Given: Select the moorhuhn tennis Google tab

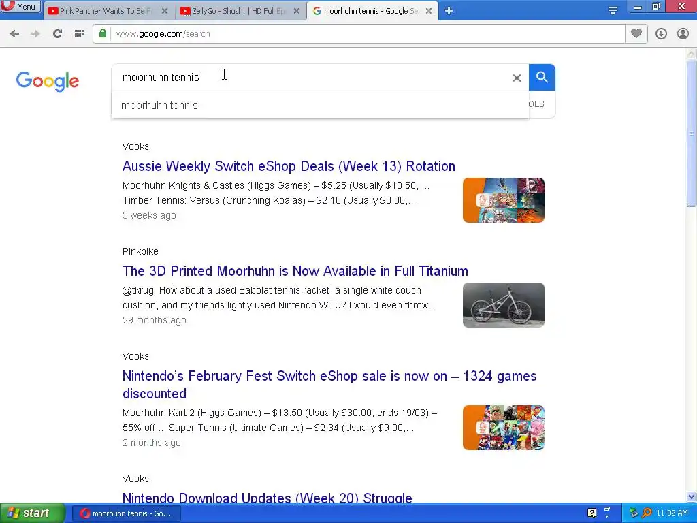Looking at the screenshot, I should (x=372, y=11).
